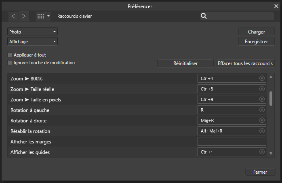Select the Afficher les guides label

[x=30, y=152]
